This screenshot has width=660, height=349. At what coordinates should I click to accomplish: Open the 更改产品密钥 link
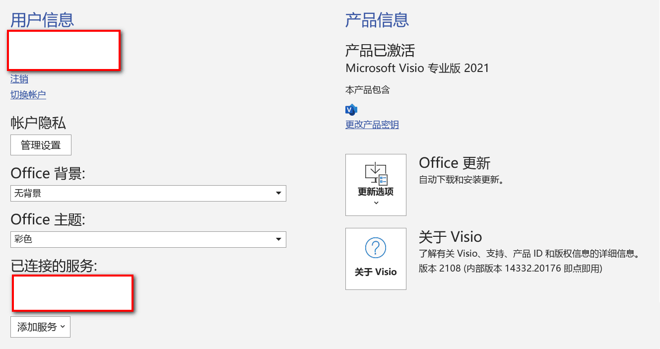click(x=372, y=125)
